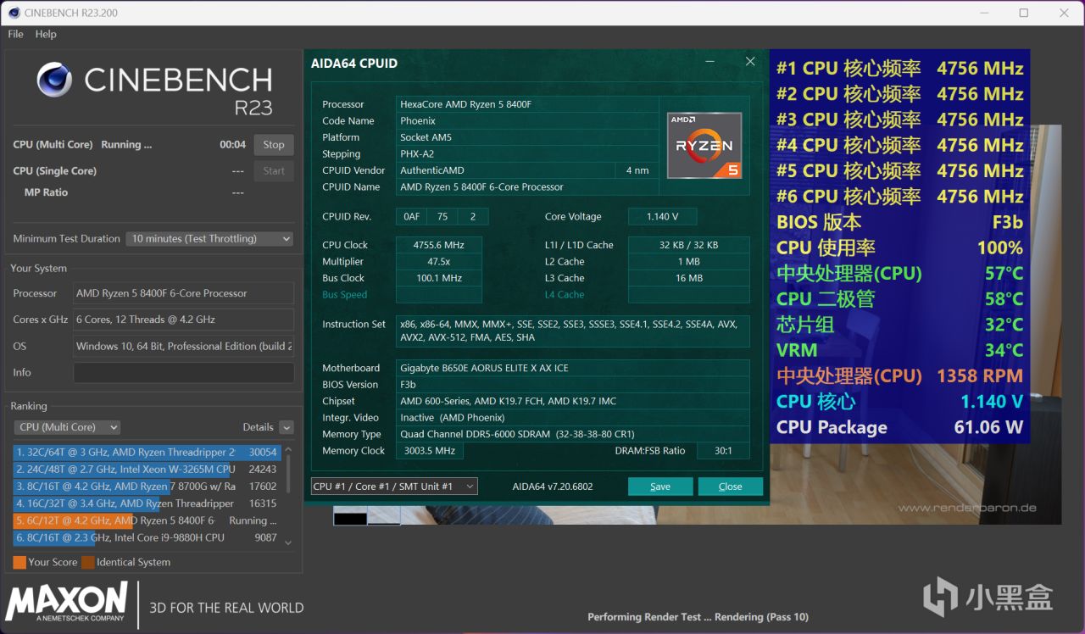This screenshot has width=1085, height=634.
Task: Select ranking row 6, Intel Core i9-9880H
Action: click(x=147, y=537)
